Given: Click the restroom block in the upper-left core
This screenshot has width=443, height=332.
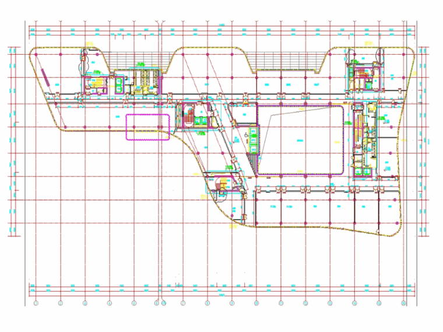Looking at the screenshot, I should [142, 83].
